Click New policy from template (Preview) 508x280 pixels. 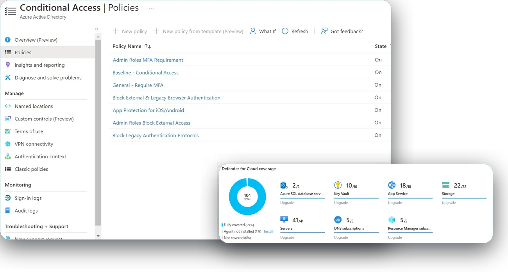199,31
